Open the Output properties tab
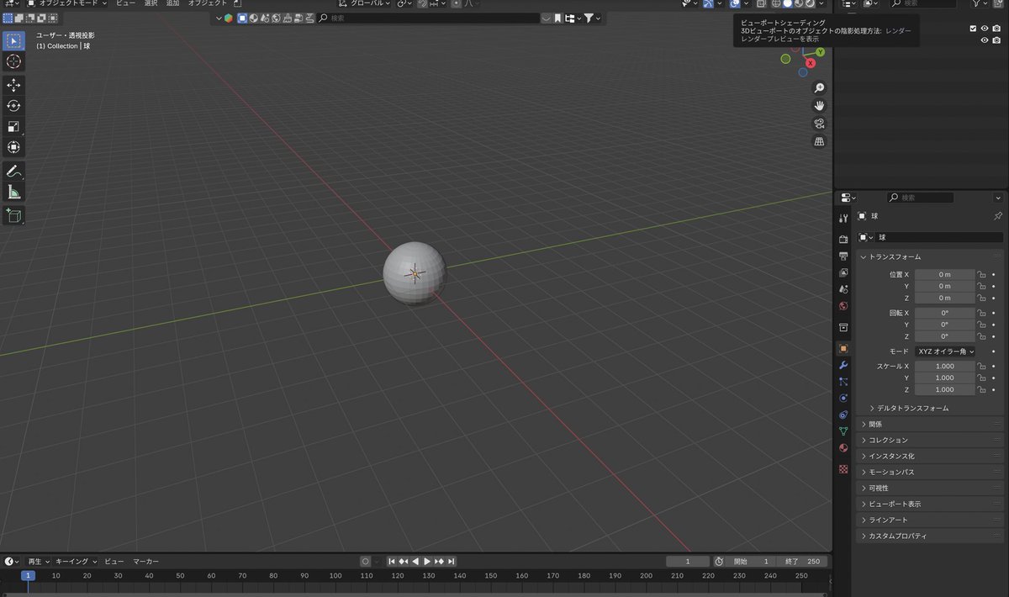The height and width of the screenshot is (597, 1009). coord(843,256)
